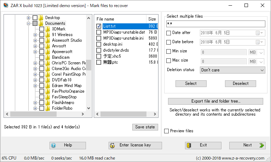Check the 無題.ptc file checkbox
The width and height of the screenshot is (271, 162).
99,62
